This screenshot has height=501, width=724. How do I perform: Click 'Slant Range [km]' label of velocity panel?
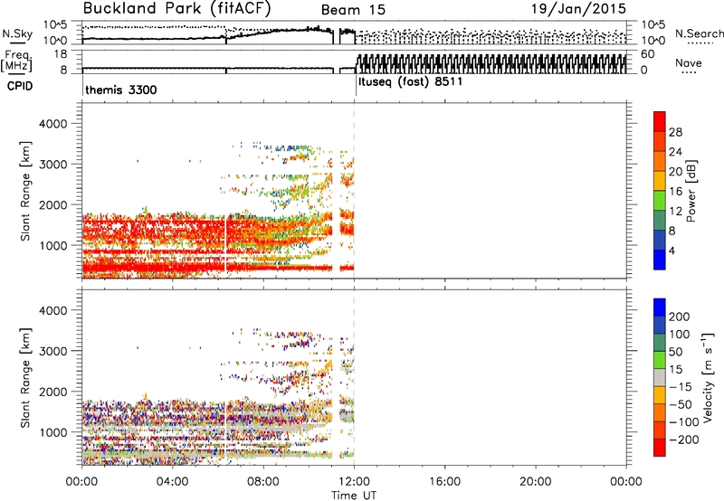click(x=25, y=378)
